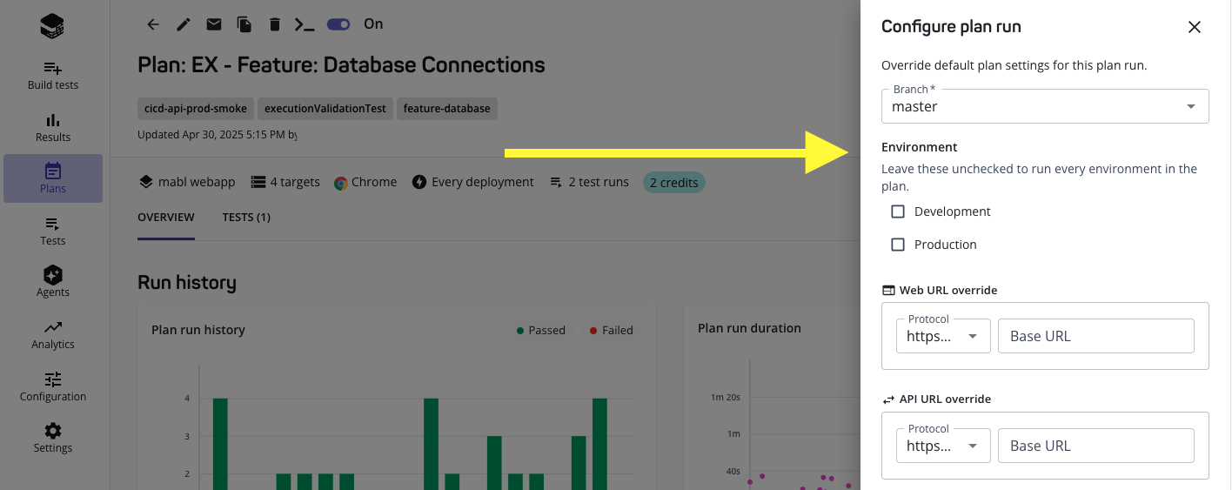Viewport: 1232px width, 490px height.
Task: Click the mabl webapp application item
Action: pyautogui.click(x=187, y=183)
